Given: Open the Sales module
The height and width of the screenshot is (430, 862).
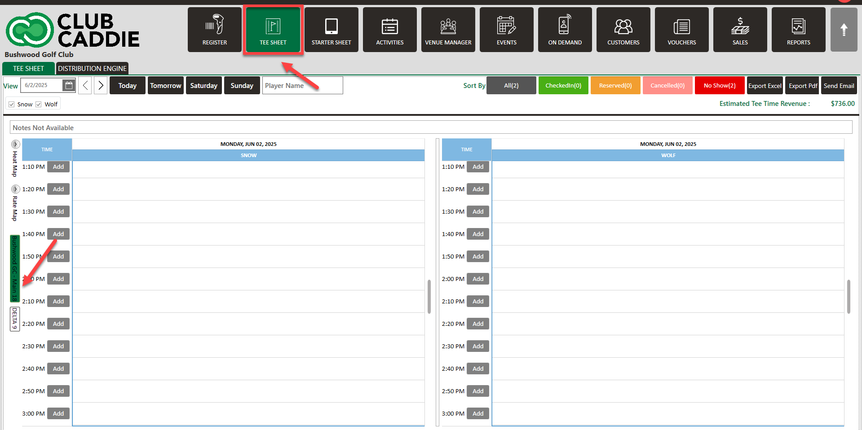Looking at the screenshot, I should coord(740,30).
